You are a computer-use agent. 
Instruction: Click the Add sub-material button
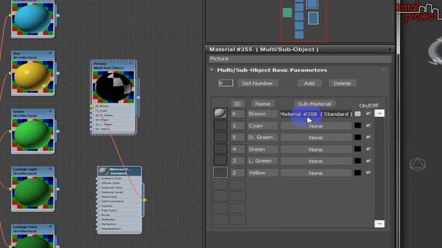309,83
